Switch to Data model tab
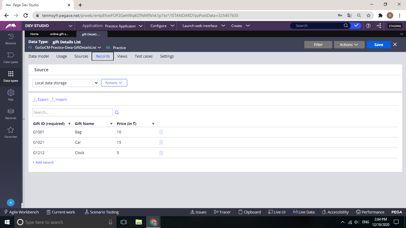Screen dimensions: 406x228 pyautogui.click(x=39, y=56)
